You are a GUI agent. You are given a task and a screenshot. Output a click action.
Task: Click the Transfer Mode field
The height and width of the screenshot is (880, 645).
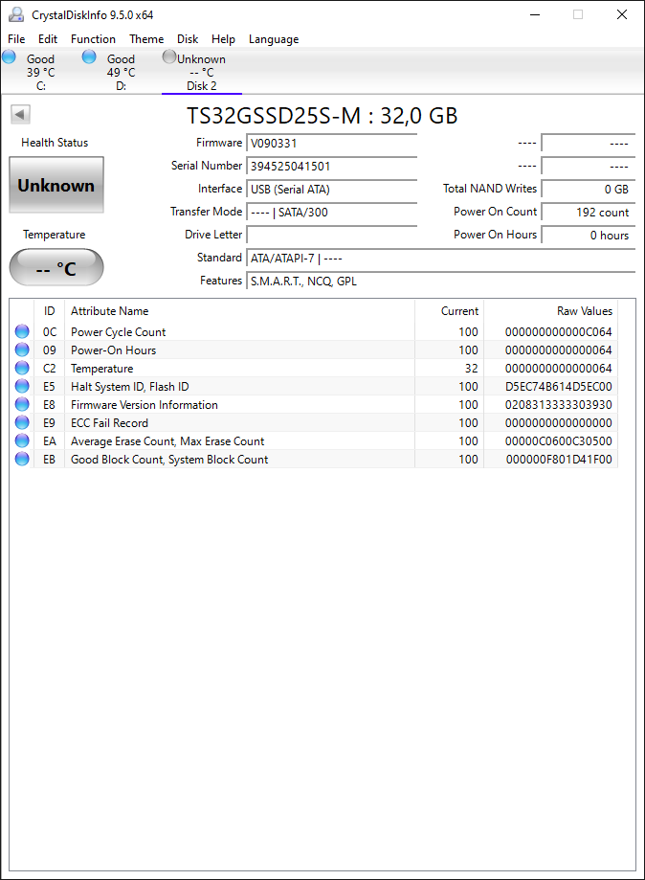click(331, 213)
